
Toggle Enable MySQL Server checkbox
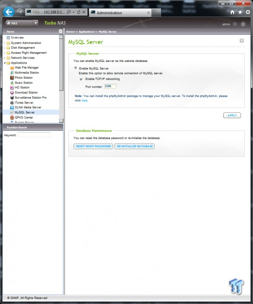point(76,68)
